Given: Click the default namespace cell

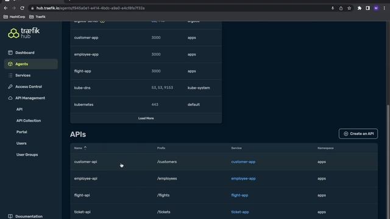Looking at the screenshot, I should click(194, 105).
